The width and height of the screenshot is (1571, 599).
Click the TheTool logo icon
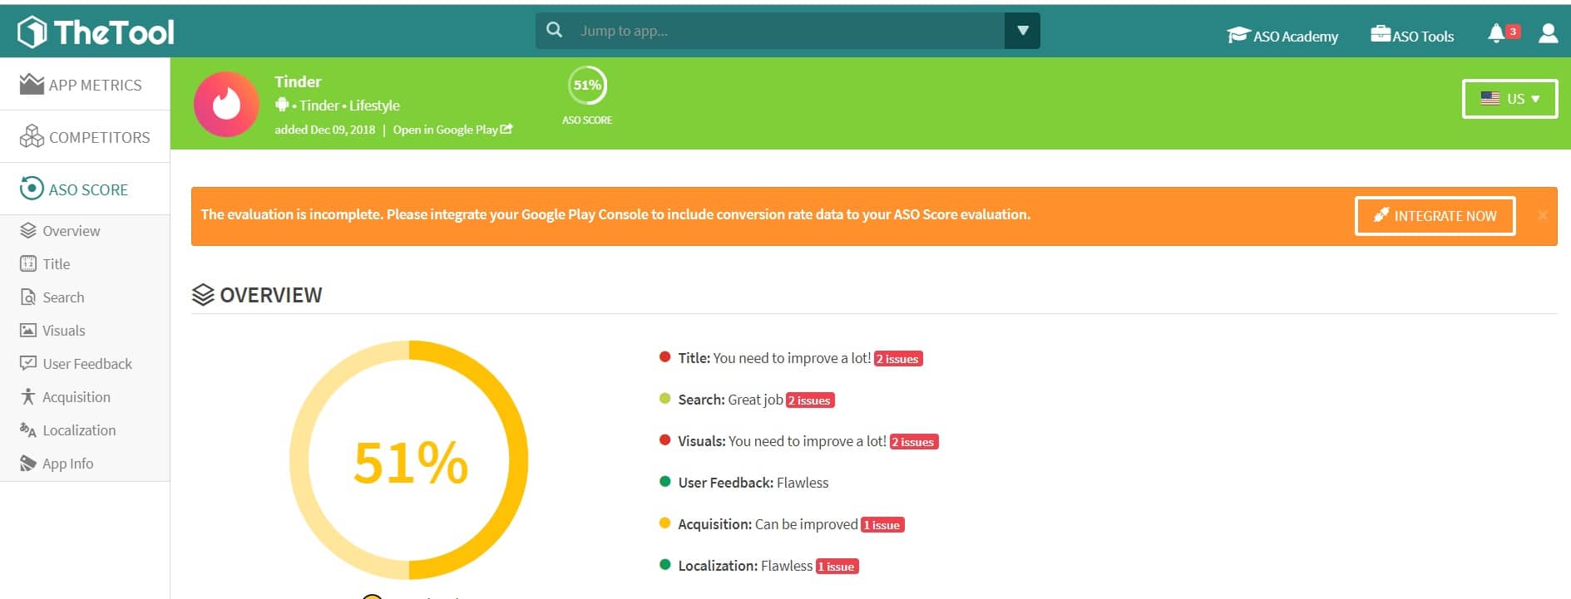tap(32, 32)
